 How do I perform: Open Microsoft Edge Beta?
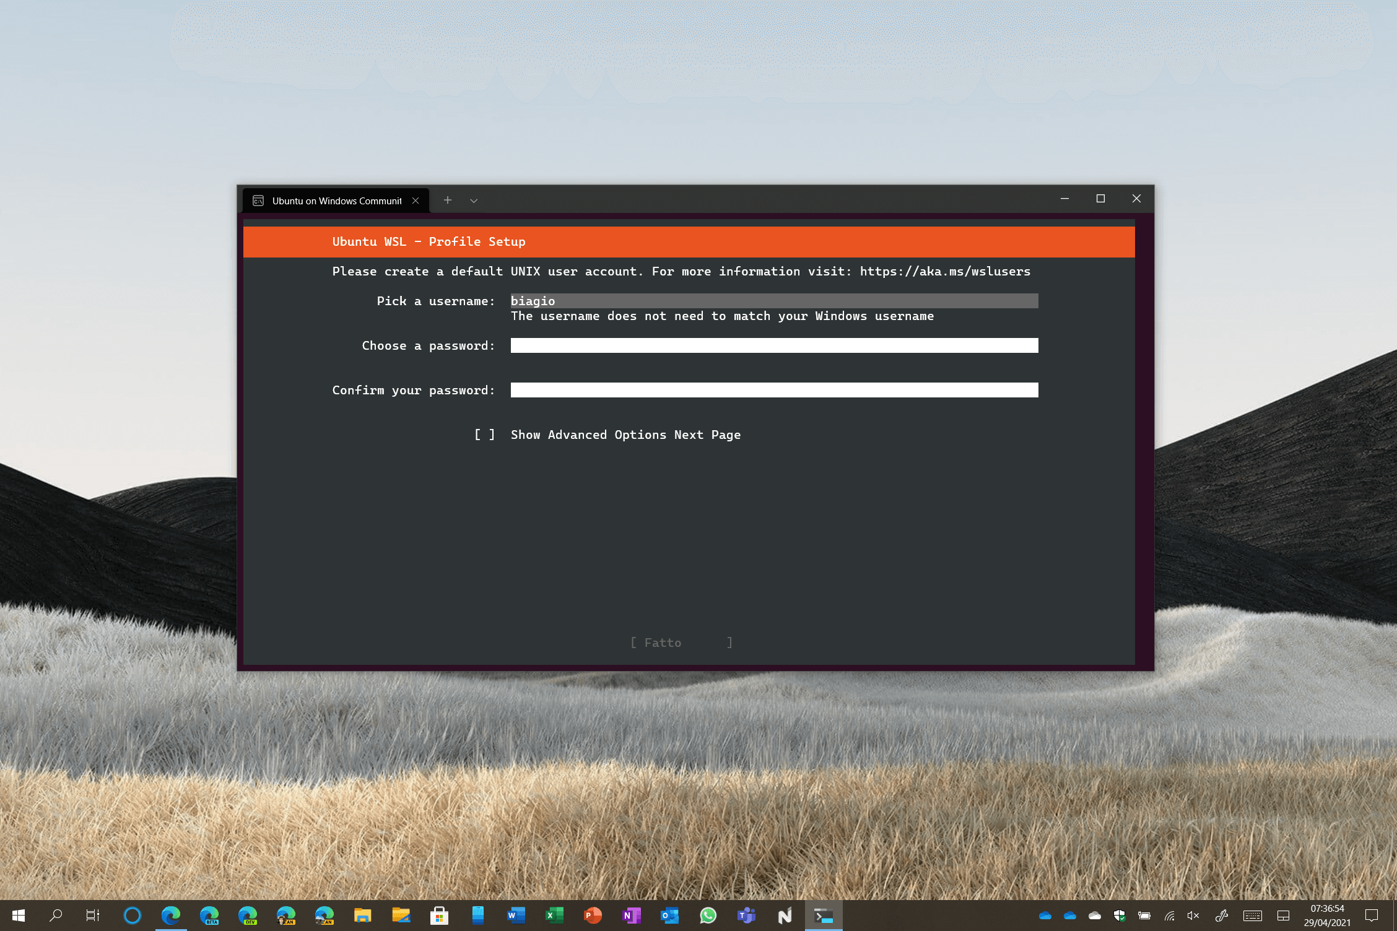(209, 916)
